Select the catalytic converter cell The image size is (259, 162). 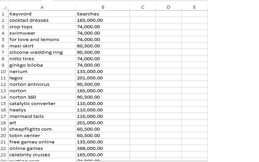(x=42, y=104)
